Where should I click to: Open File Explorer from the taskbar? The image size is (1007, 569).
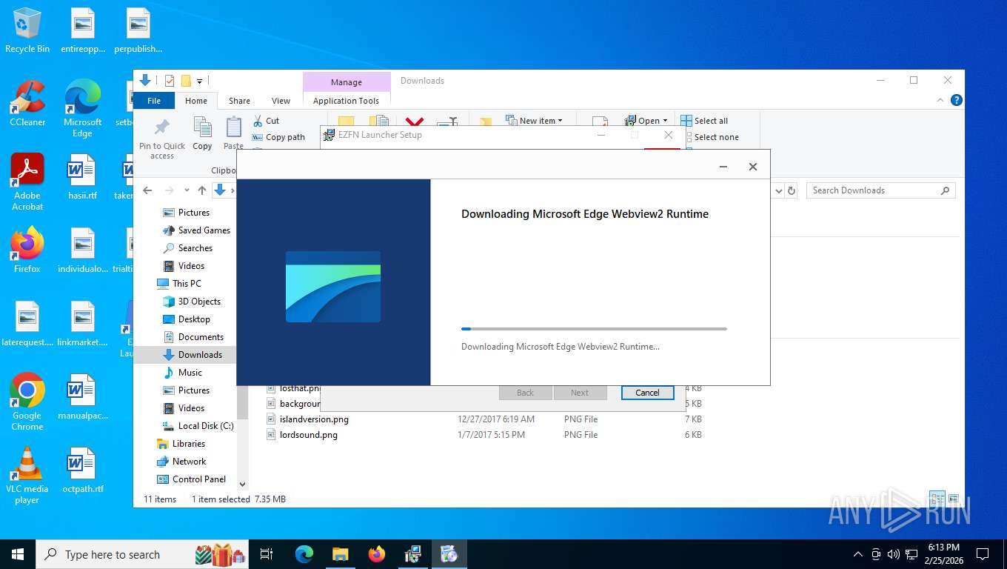[x=340, y=554]
